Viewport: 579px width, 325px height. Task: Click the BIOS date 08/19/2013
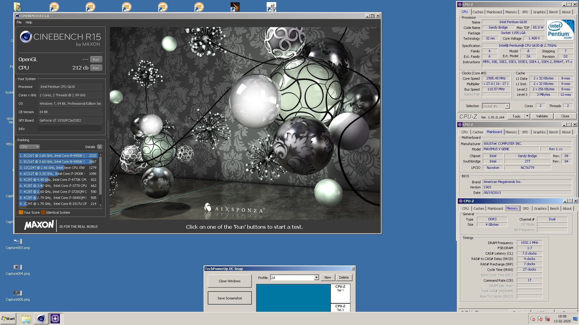click(x=527, y=193)
